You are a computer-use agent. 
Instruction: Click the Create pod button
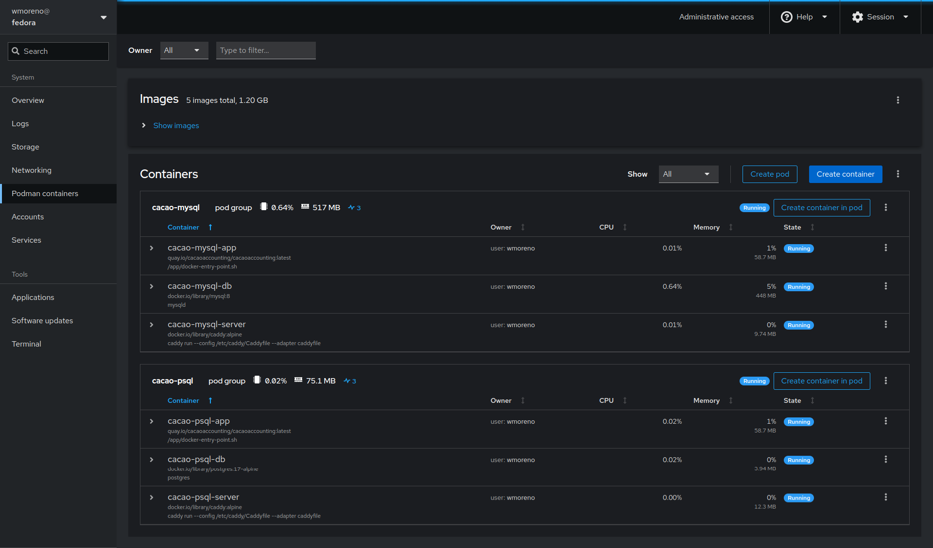coord(770,174)
